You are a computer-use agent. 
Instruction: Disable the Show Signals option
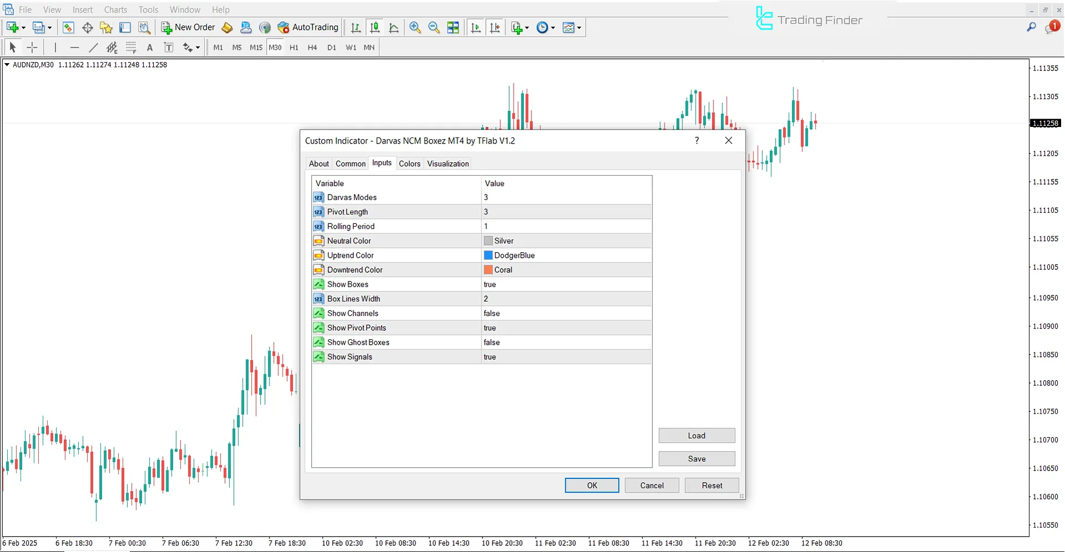click(565, 356)
